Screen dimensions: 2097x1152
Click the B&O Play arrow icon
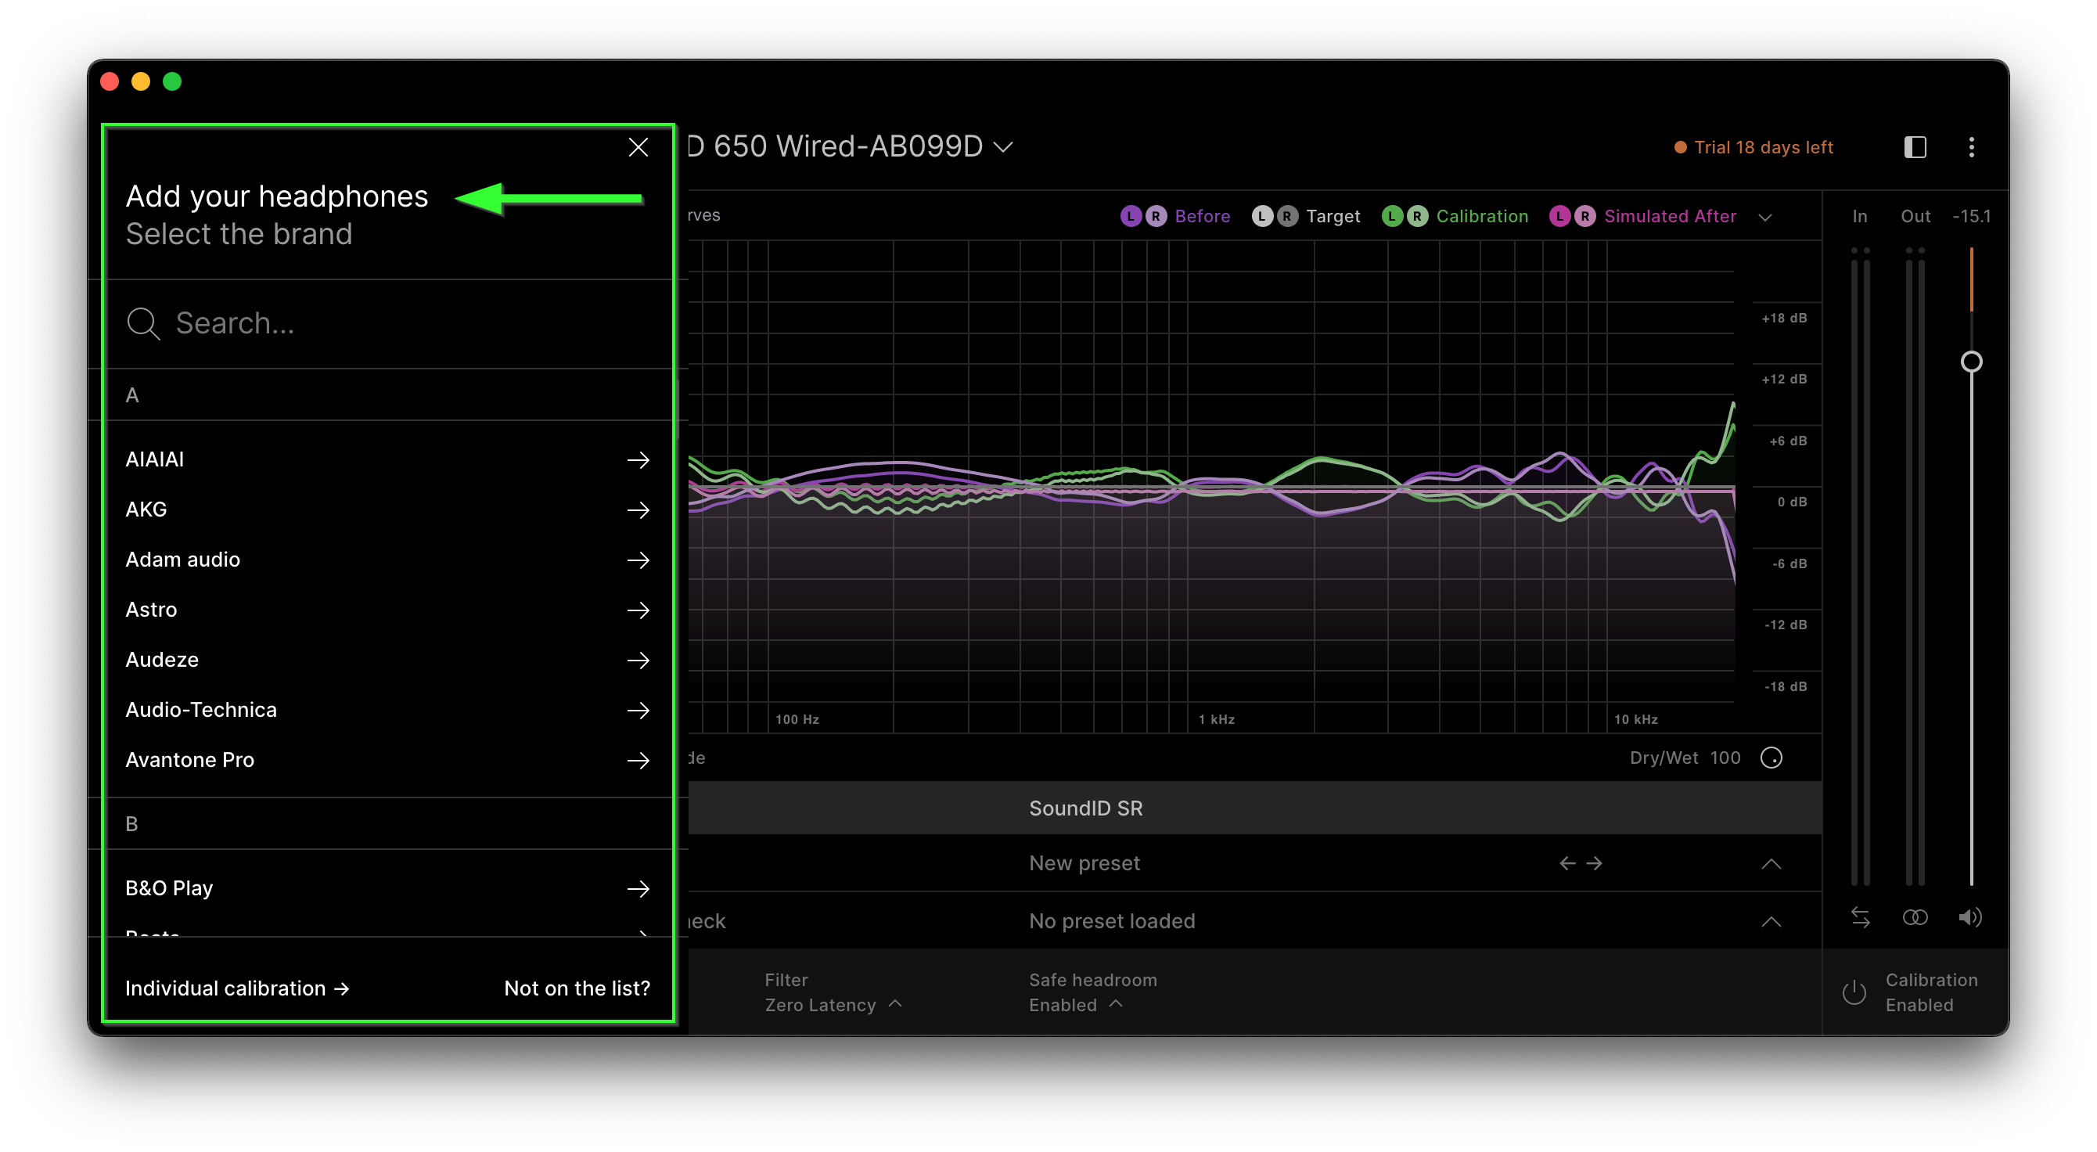638,889
